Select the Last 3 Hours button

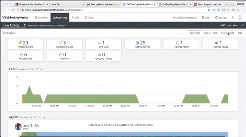click(210, 33)
